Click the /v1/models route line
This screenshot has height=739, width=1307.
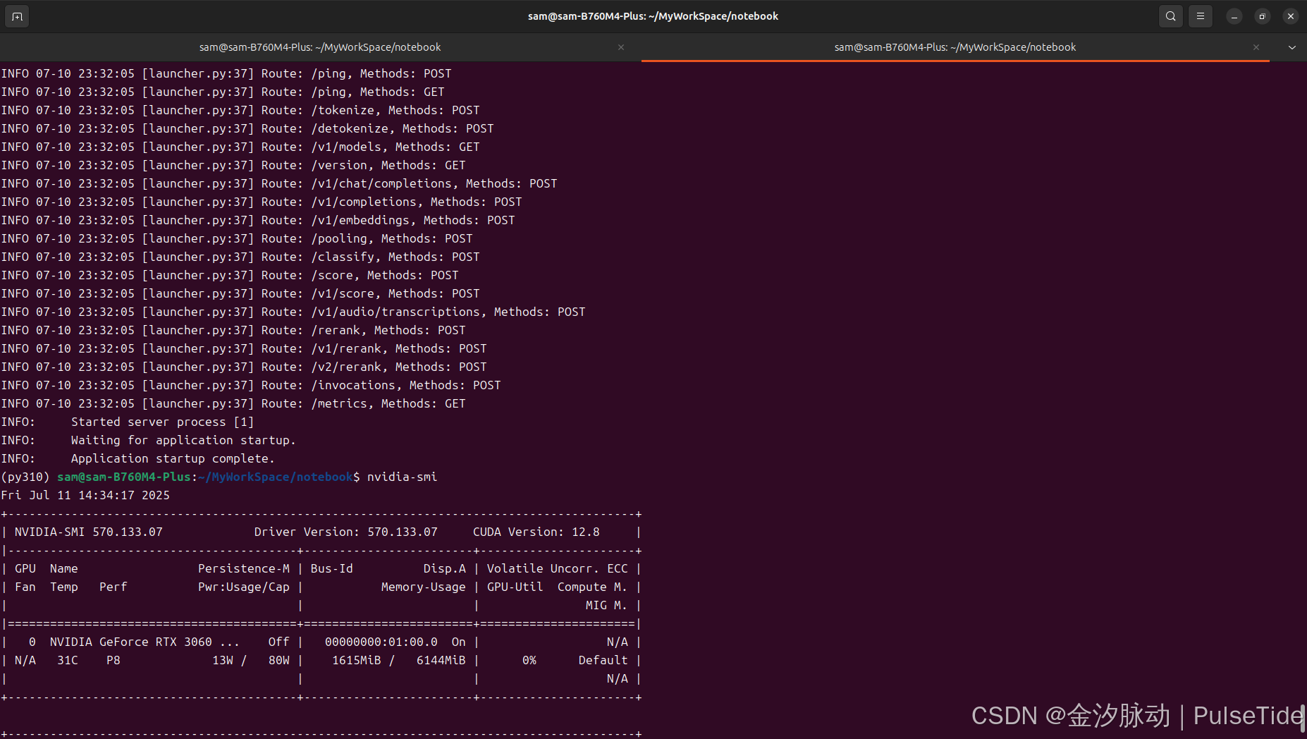(x=240, y=147)
